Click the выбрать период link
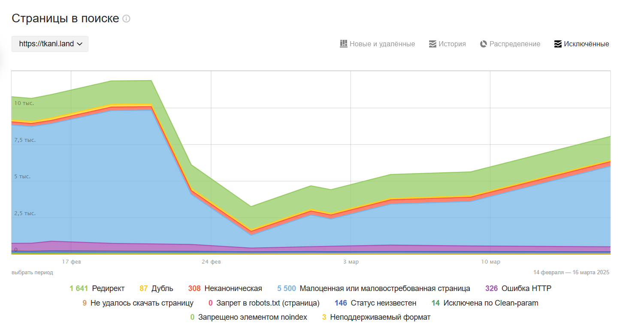 tap(32, 272)
